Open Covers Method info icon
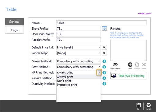 point(104,61)
